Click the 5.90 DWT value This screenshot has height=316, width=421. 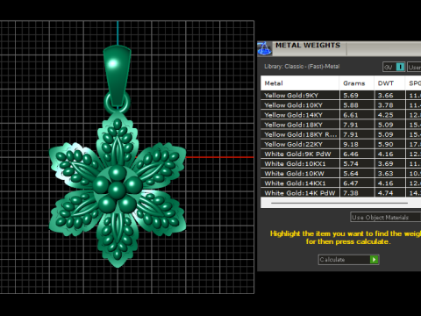385,144
